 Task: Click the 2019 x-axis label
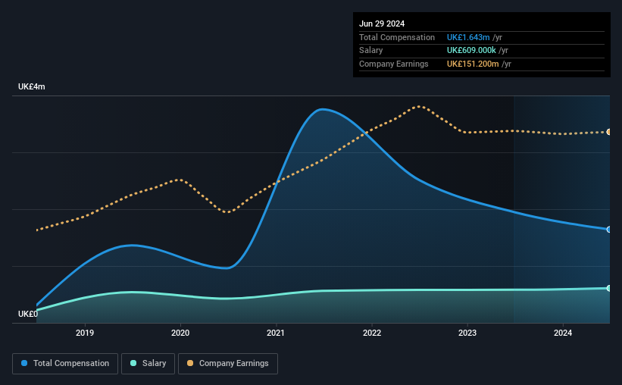click(x=85, y=333)
